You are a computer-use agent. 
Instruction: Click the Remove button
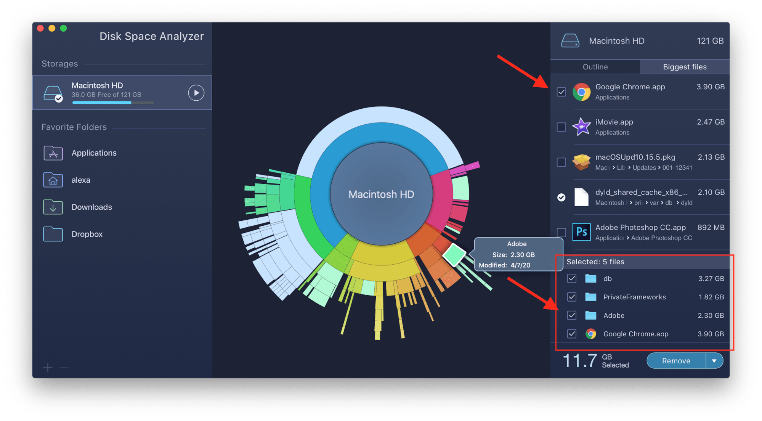point(676,361)
